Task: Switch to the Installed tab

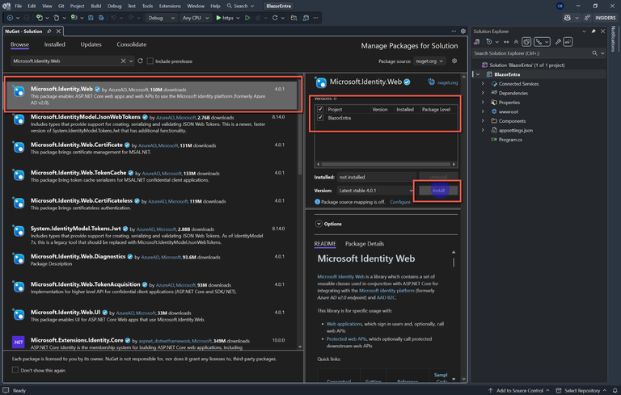Action: [55, 44]
